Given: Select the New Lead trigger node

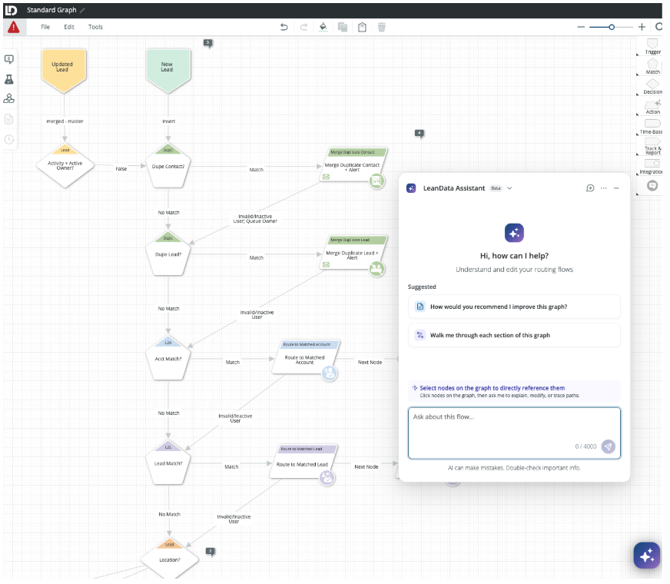Looking at the screenshot, I should click(x=168, y=71).
